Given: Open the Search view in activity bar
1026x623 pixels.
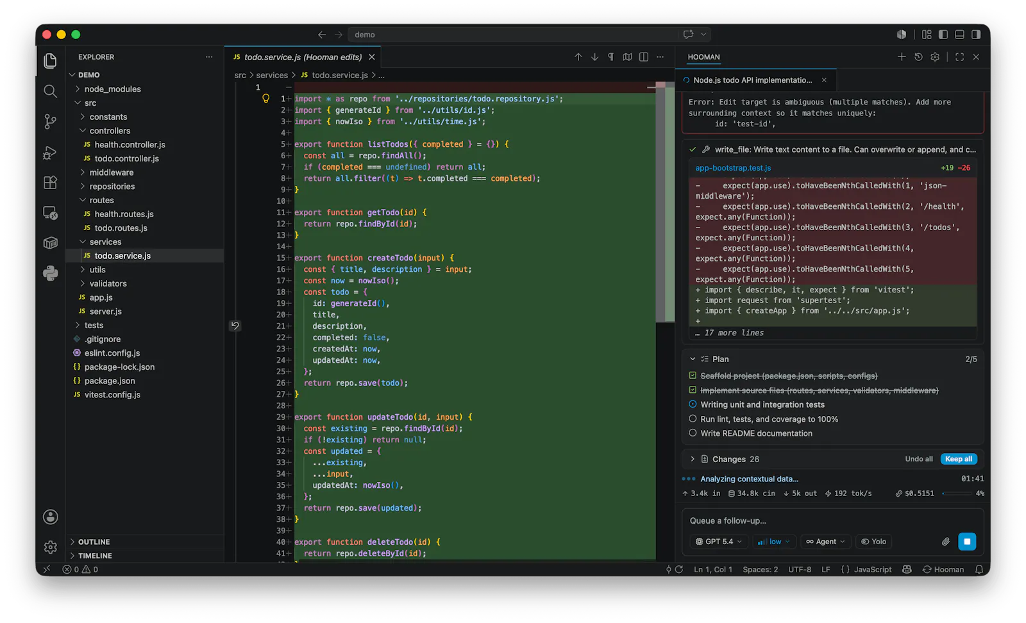Looking at the screenshot, I should 50,91.
